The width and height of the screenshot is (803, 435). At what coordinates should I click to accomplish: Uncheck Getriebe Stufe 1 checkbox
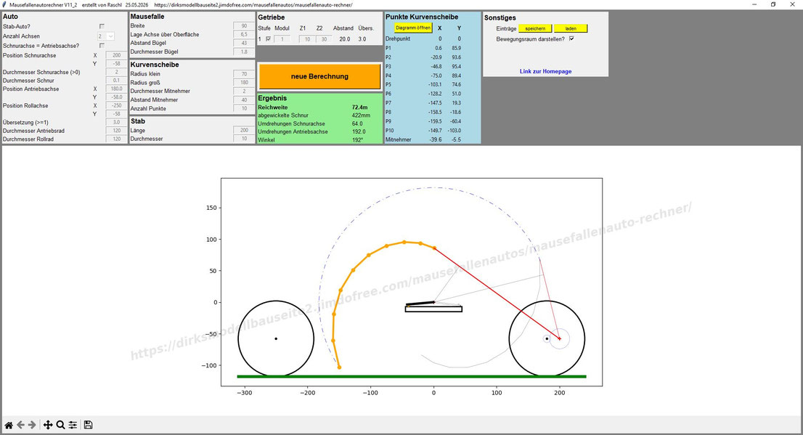[x=269, y=39]
